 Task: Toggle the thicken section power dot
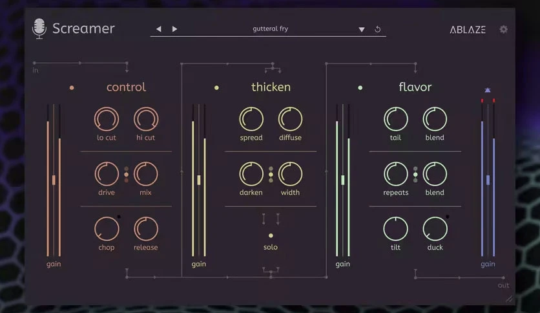(216, 87)
